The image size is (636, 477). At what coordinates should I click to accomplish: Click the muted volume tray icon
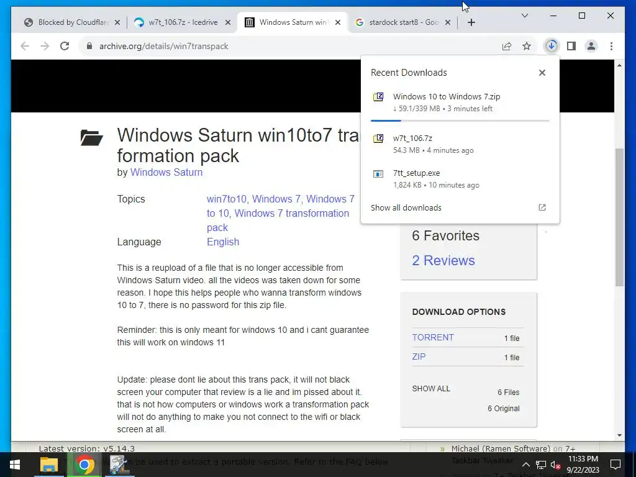pyautogui.click(x=556, y=465)
